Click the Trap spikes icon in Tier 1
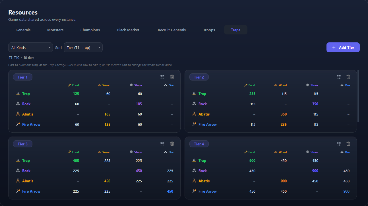The height and width of the screenshot is (206, 368). coord(18,94)
